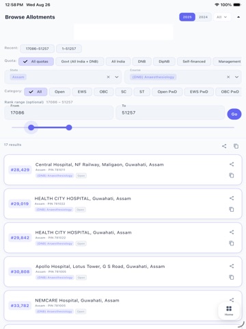Click the To rank field showing 51257
The height and width of the screenshot is (329, 246).
coord(170,112)
